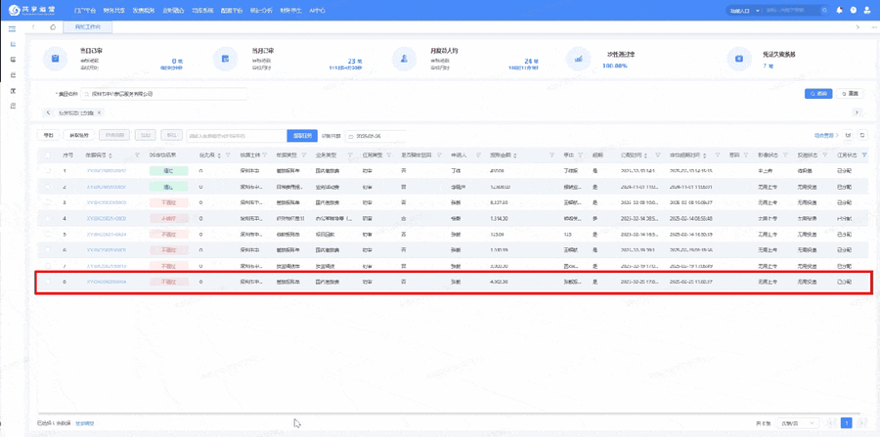Click the filter funnel icon in last column header
This screenshot has width=880, height=437.
coord(864,155)
